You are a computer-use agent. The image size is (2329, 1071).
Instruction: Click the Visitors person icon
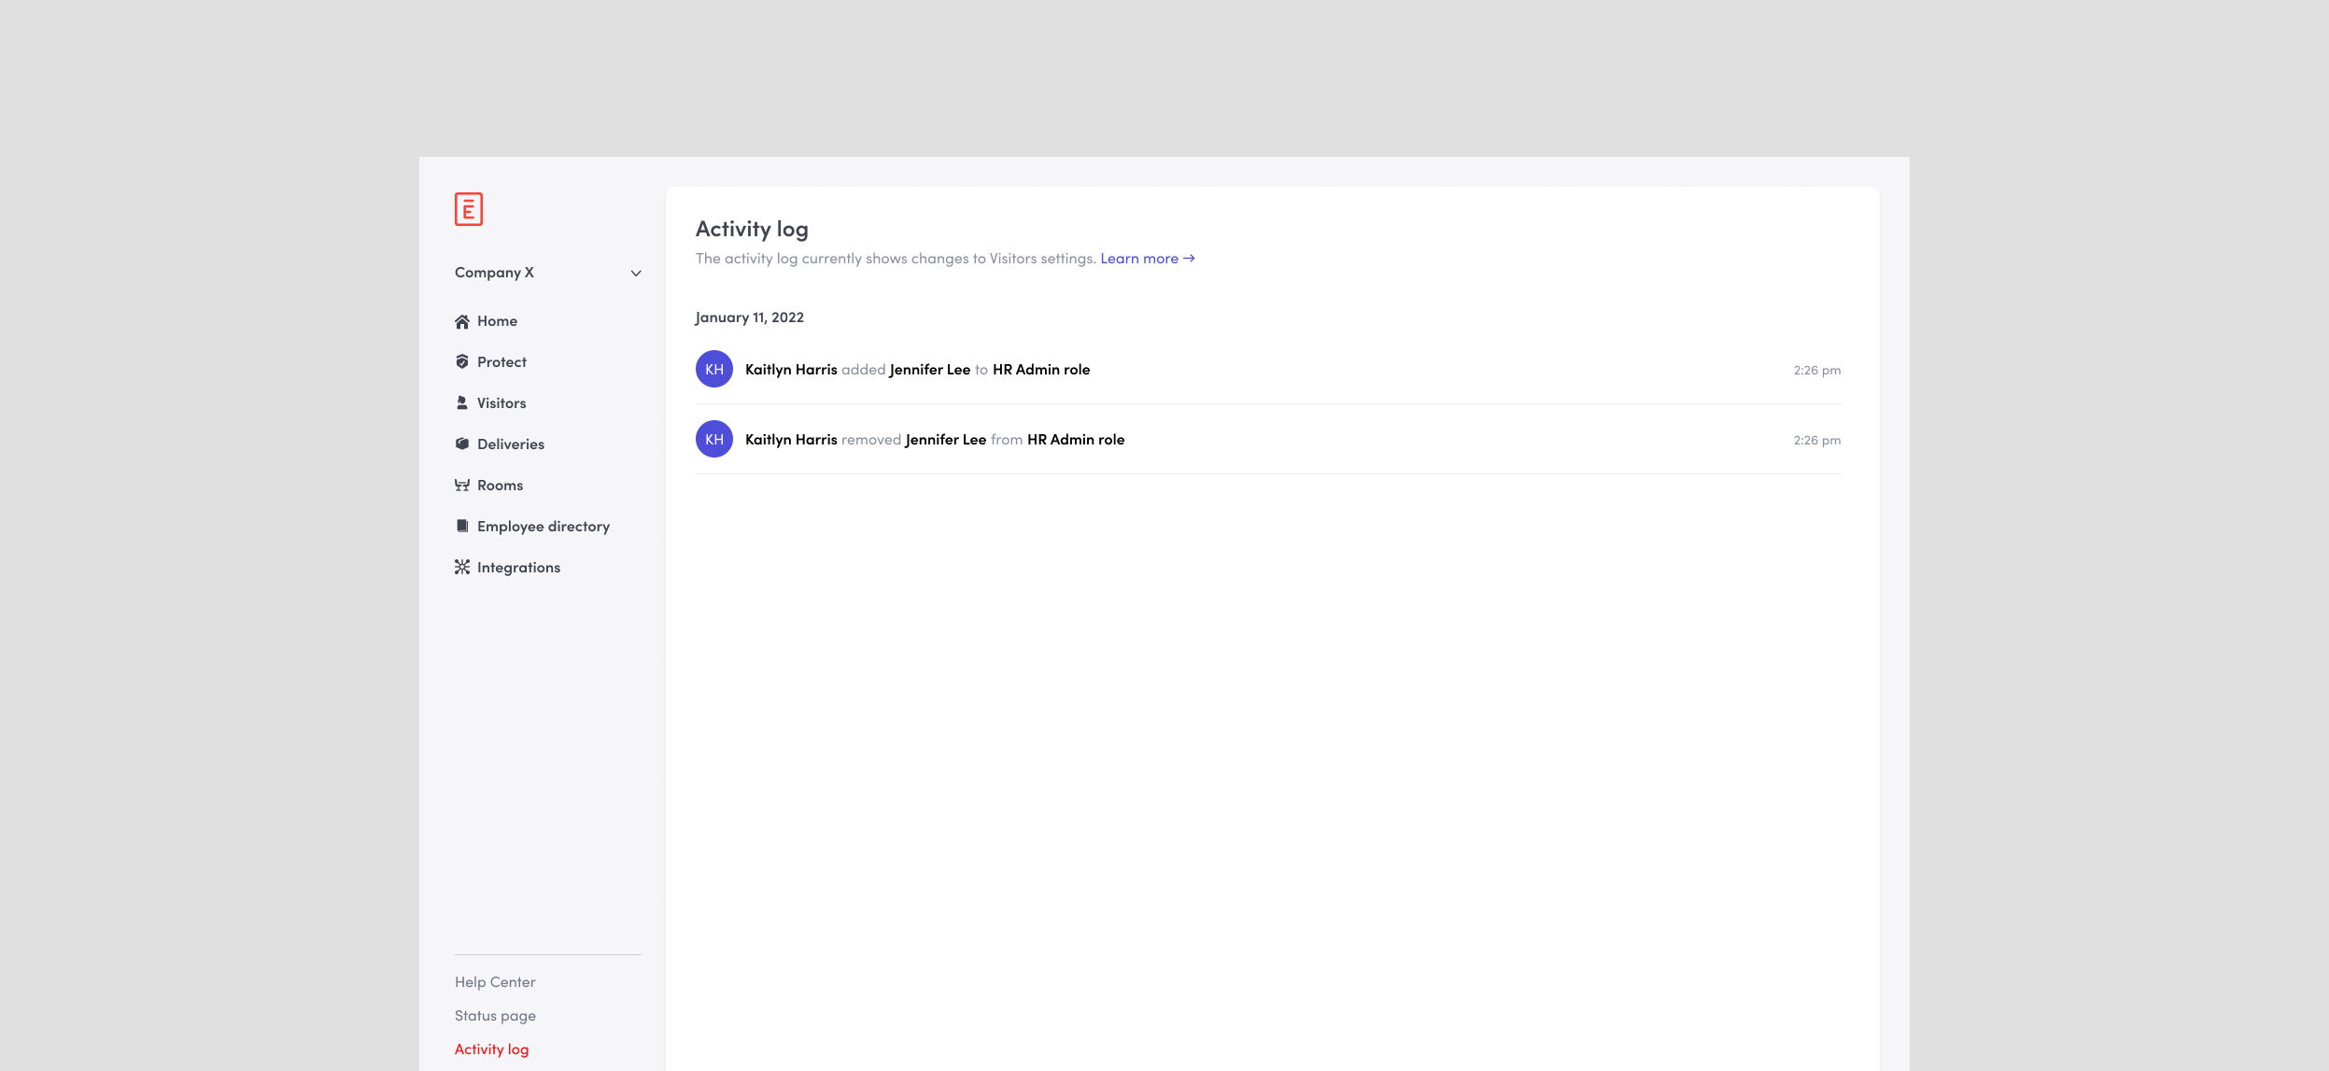[x=461, y=403]
